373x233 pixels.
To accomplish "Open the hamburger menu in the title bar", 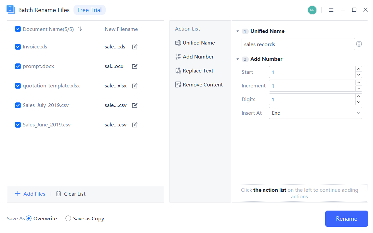I will tap(331, 10).
